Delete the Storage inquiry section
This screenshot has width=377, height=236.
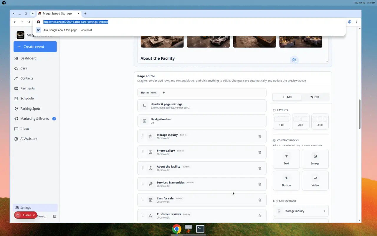point(259,137)
